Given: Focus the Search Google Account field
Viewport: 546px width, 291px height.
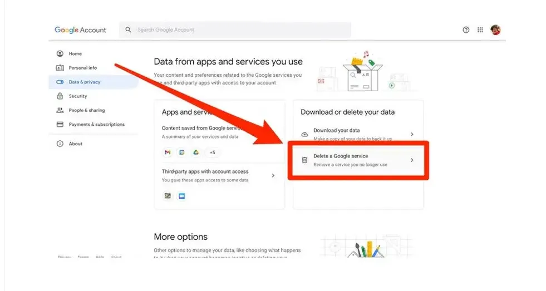Looking at the screenshot, I should click(x=235, y=30).
